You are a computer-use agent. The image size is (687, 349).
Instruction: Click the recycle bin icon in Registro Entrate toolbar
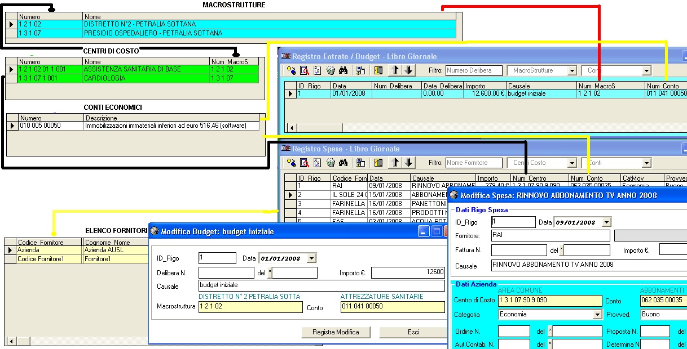pyautogui.click(x=331, y=70)
